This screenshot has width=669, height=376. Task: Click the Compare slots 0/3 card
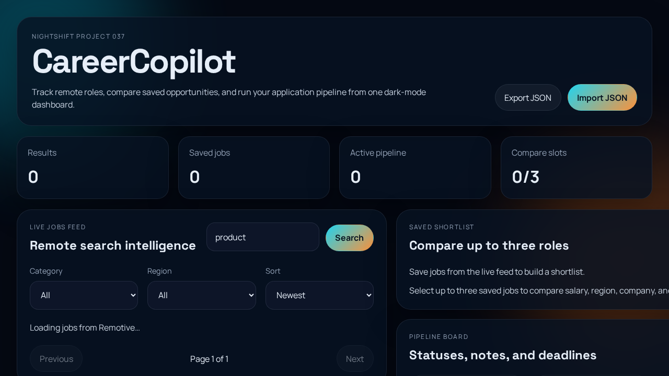pos(576,167)
